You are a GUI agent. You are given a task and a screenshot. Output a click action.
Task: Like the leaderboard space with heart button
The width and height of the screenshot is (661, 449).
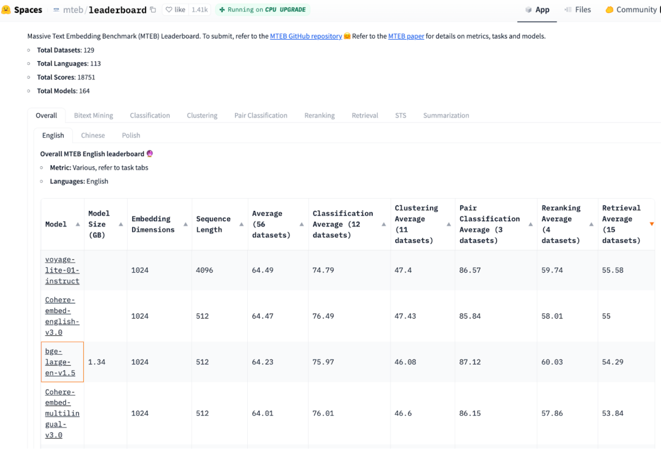(x=176, y=10)
